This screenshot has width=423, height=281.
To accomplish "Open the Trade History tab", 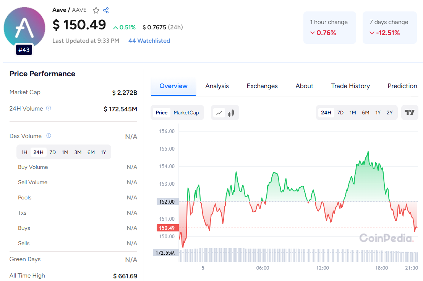I will pyautogui.click(x=350, y=86).
